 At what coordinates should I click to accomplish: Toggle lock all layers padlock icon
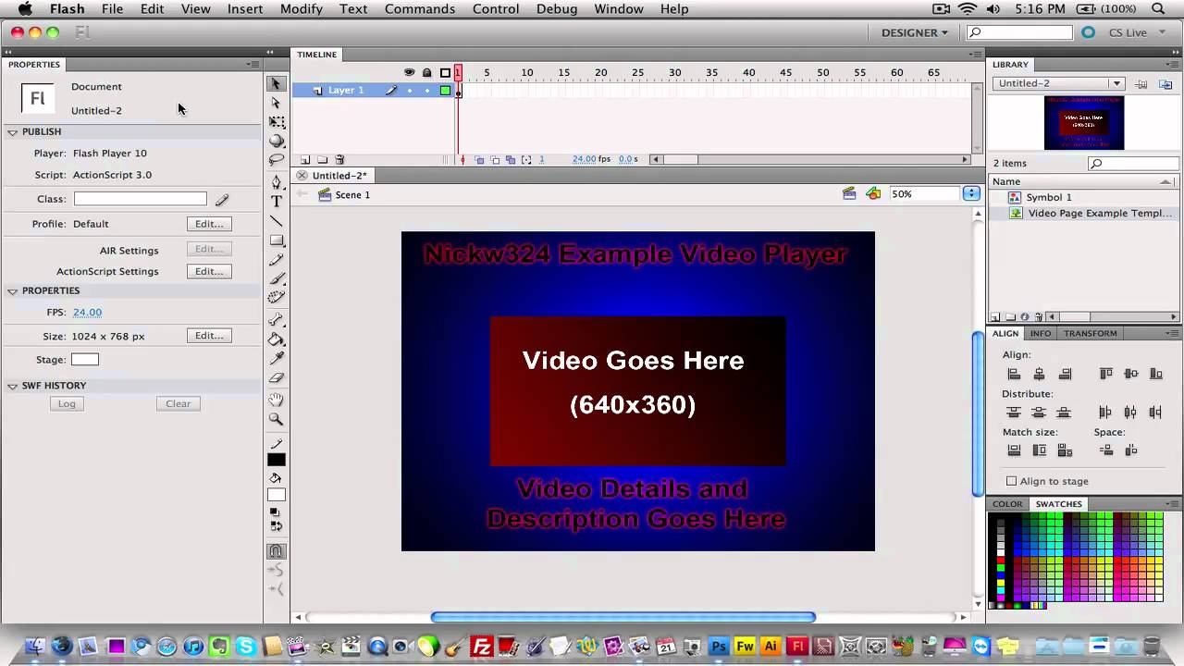click(x=426, y=73)
